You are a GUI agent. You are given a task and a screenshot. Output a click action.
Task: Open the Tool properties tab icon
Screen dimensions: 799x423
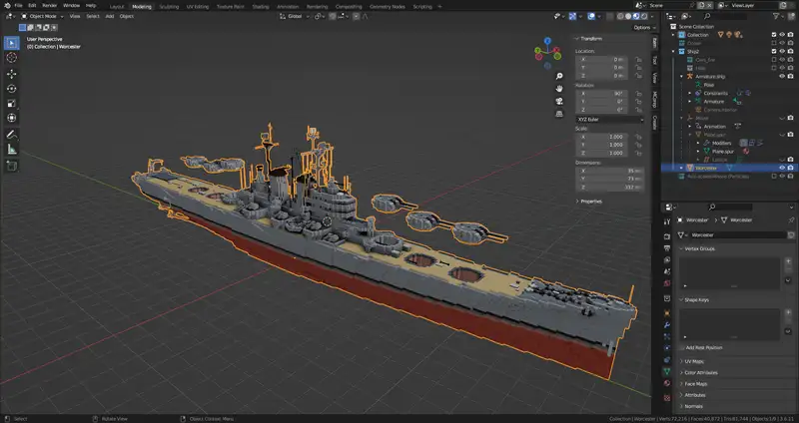click(x=667, y=221)
